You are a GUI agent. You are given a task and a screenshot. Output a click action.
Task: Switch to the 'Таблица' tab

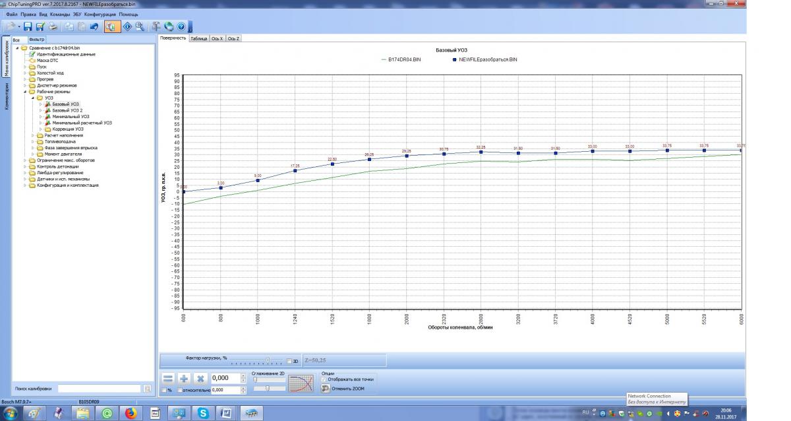pyautogui.click(x=198, y=39)
